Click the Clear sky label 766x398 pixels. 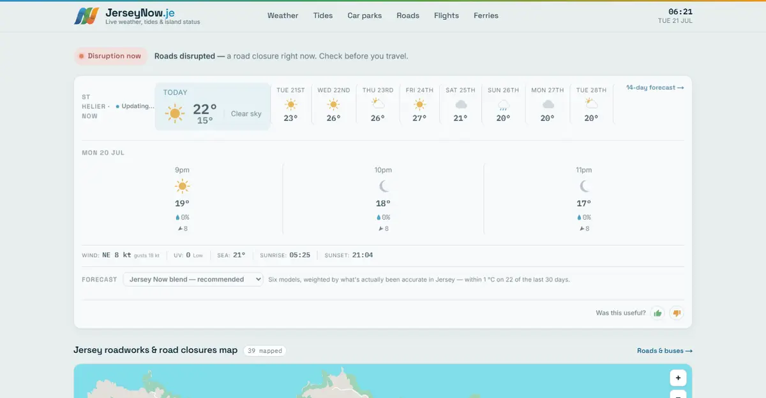tap(246, 114)
